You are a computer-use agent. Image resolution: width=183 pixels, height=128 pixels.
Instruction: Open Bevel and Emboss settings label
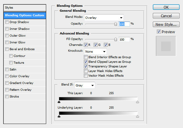22,49
